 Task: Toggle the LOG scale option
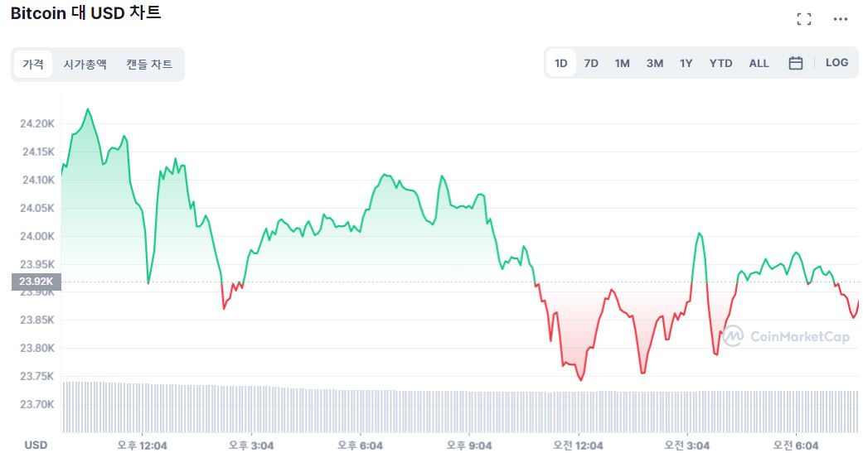(x=836, y=63)
